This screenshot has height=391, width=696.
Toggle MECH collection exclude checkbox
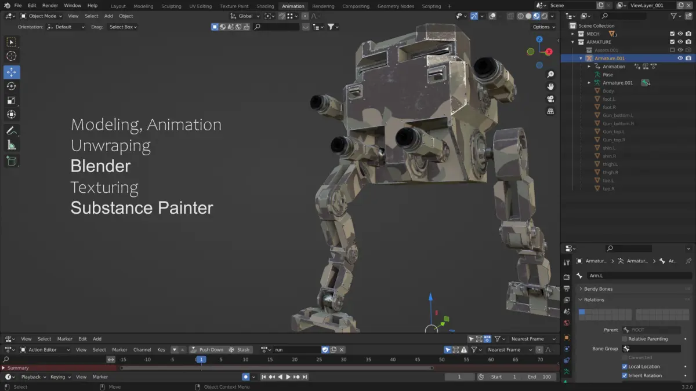coord(672,34)
